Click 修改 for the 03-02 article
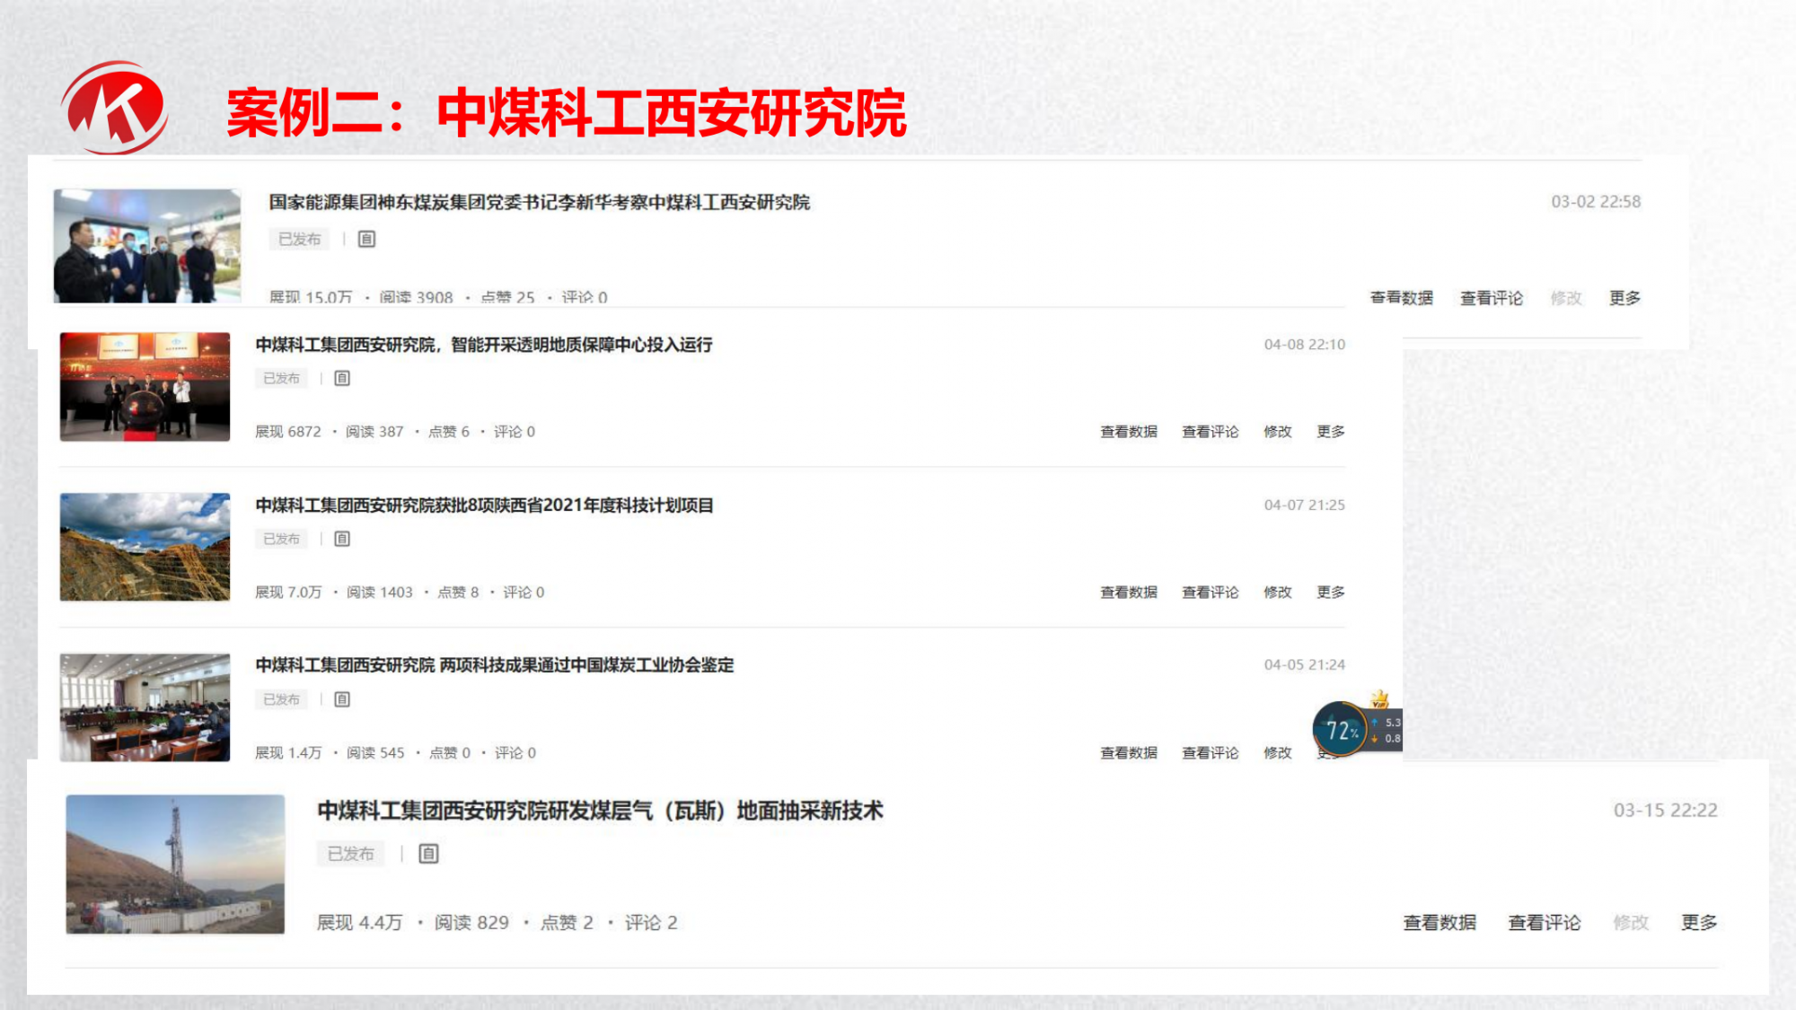This screenshot has height=1010, width=1796. coord(1566,298)
